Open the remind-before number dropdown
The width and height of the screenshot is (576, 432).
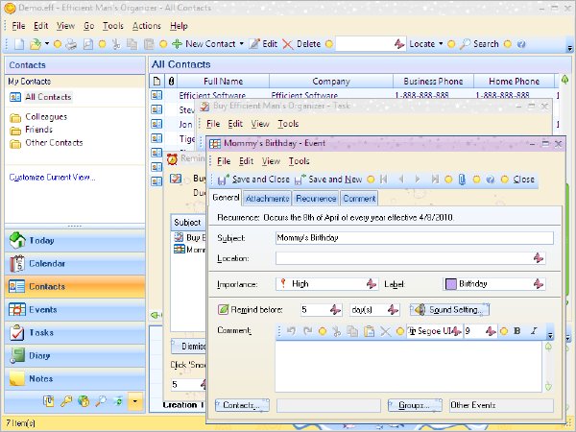click(335, 310)
